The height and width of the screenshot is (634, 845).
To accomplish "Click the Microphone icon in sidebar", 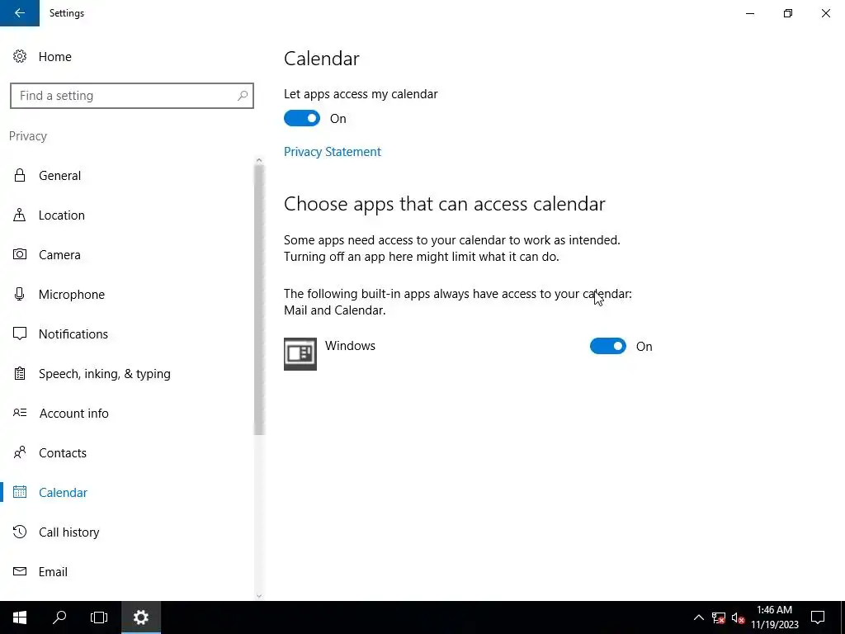I will pyautogui.click(x=20, y=295).
